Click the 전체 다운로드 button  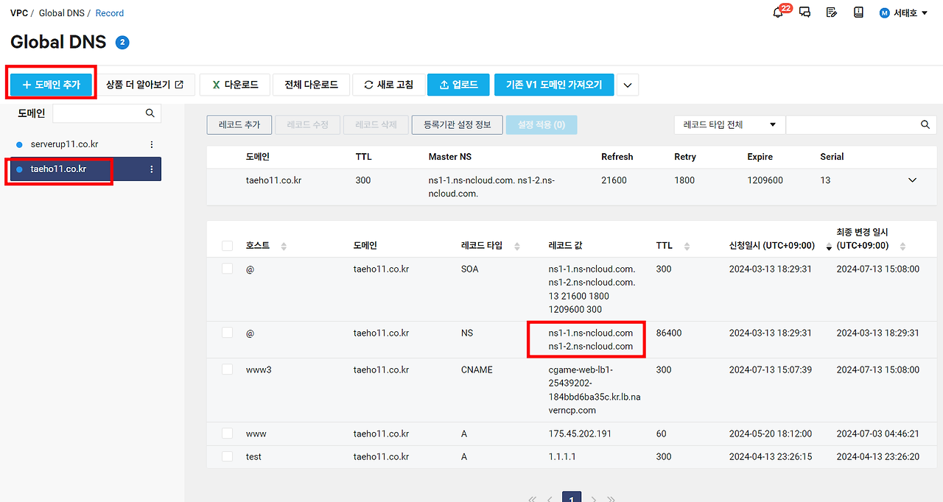point(311,85)
